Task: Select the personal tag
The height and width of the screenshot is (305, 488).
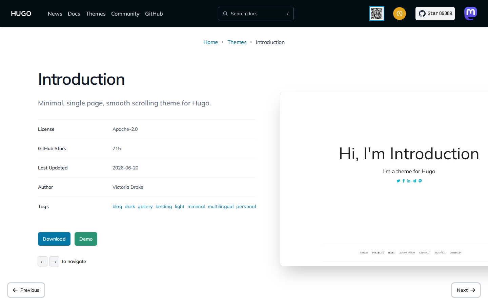Action: (246, 206)
